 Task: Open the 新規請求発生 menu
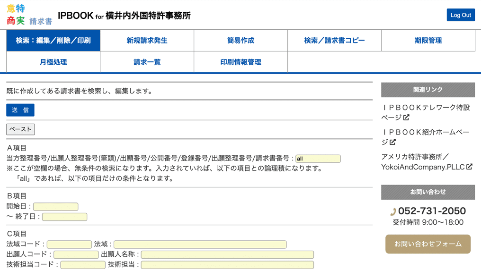click(147, 41)
